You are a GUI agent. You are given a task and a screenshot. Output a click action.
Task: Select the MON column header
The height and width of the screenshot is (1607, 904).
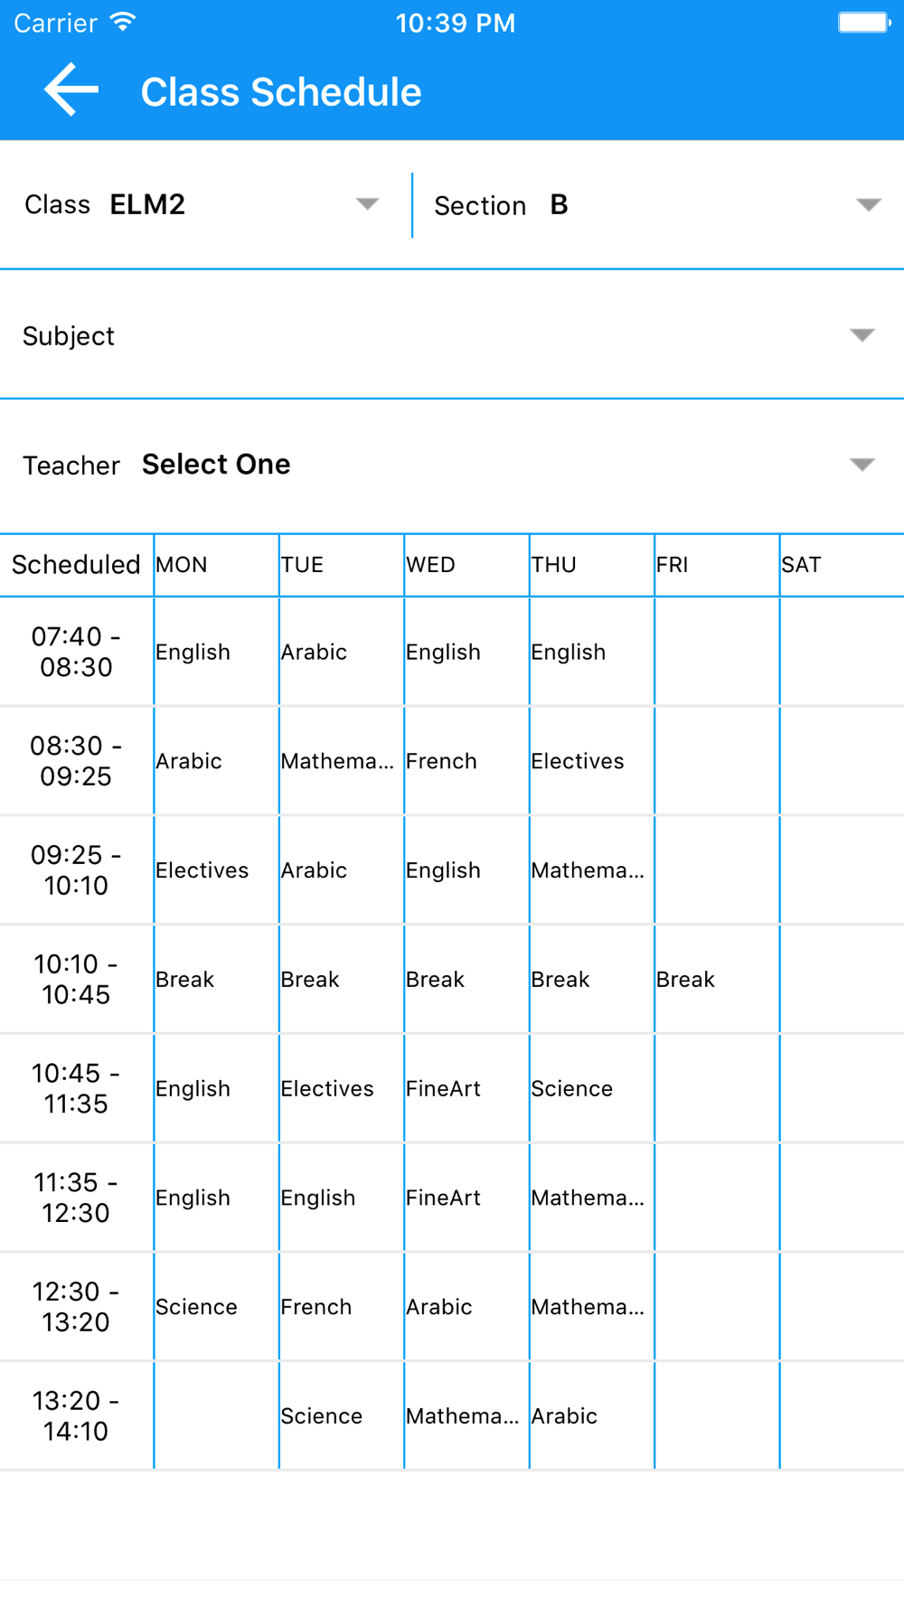pyautogui.click(x=217, y=565)
